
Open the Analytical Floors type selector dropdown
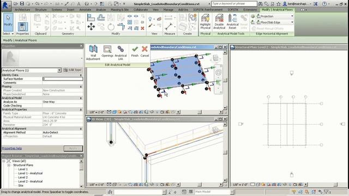click(x=59, y=70)
